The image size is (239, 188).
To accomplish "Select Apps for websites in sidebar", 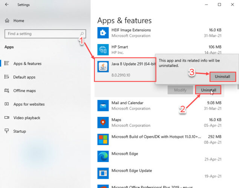I will click(29, 104).
